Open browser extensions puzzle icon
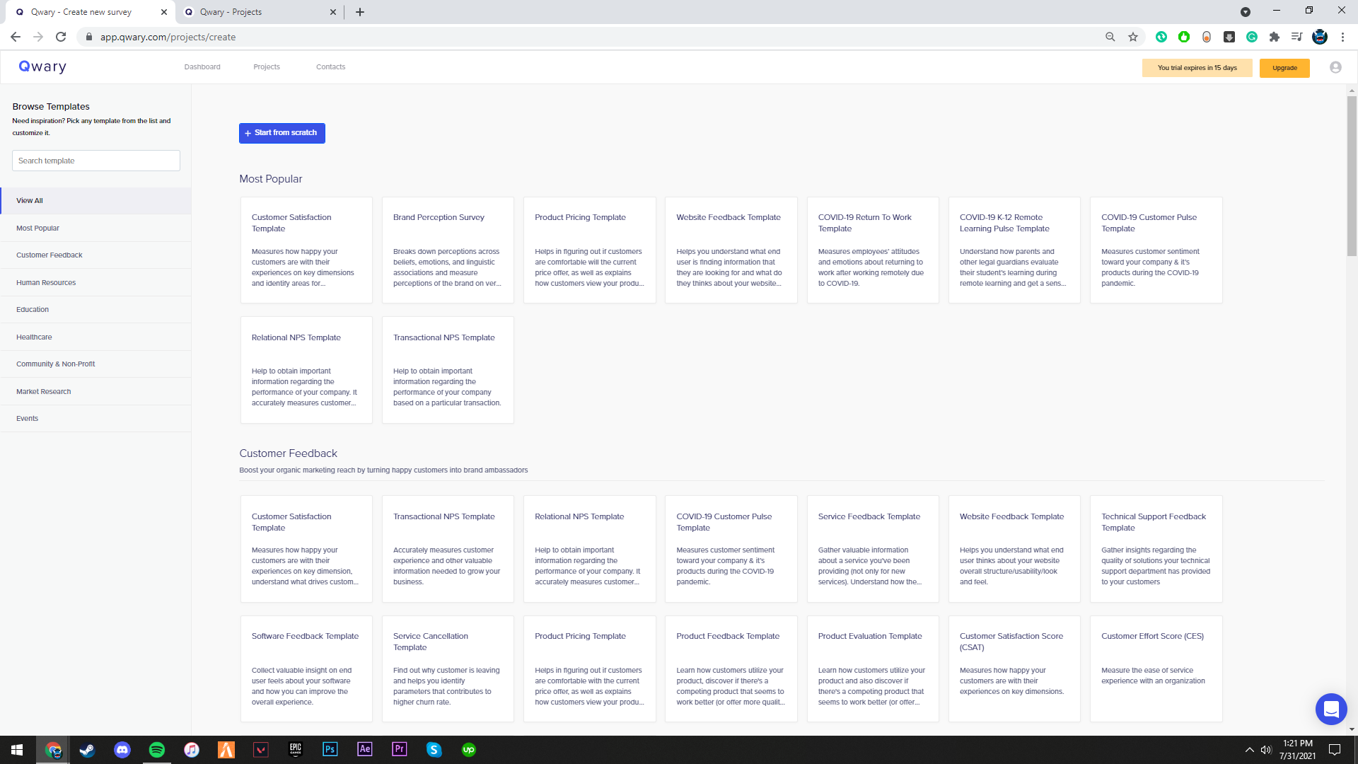 coord(1275,37)
